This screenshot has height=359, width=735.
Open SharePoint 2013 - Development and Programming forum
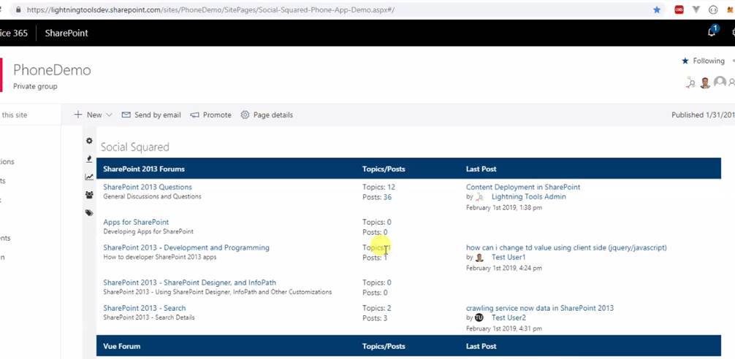[186, 247]
